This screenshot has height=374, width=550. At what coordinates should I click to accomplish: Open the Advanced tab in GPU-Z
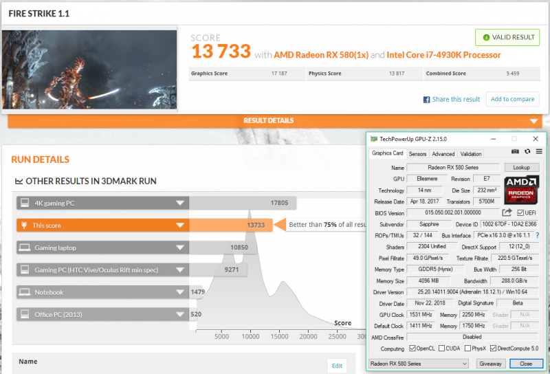[x=443, y=154]
